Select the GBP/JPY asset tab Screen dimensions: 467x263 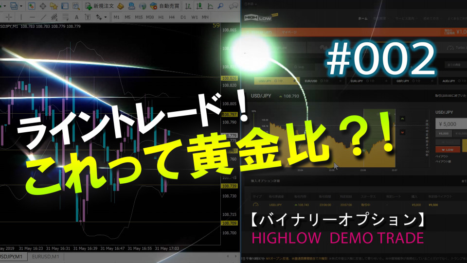tap(414, 81)
